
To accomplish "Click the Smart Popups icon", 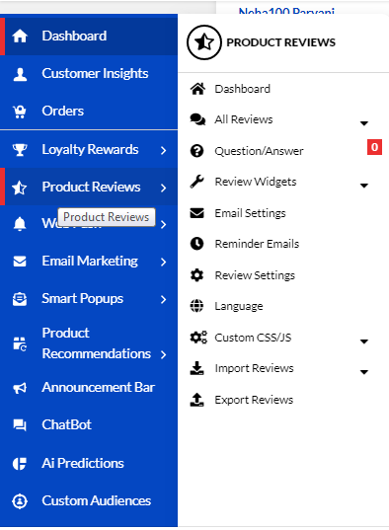I will coord(20,299).
